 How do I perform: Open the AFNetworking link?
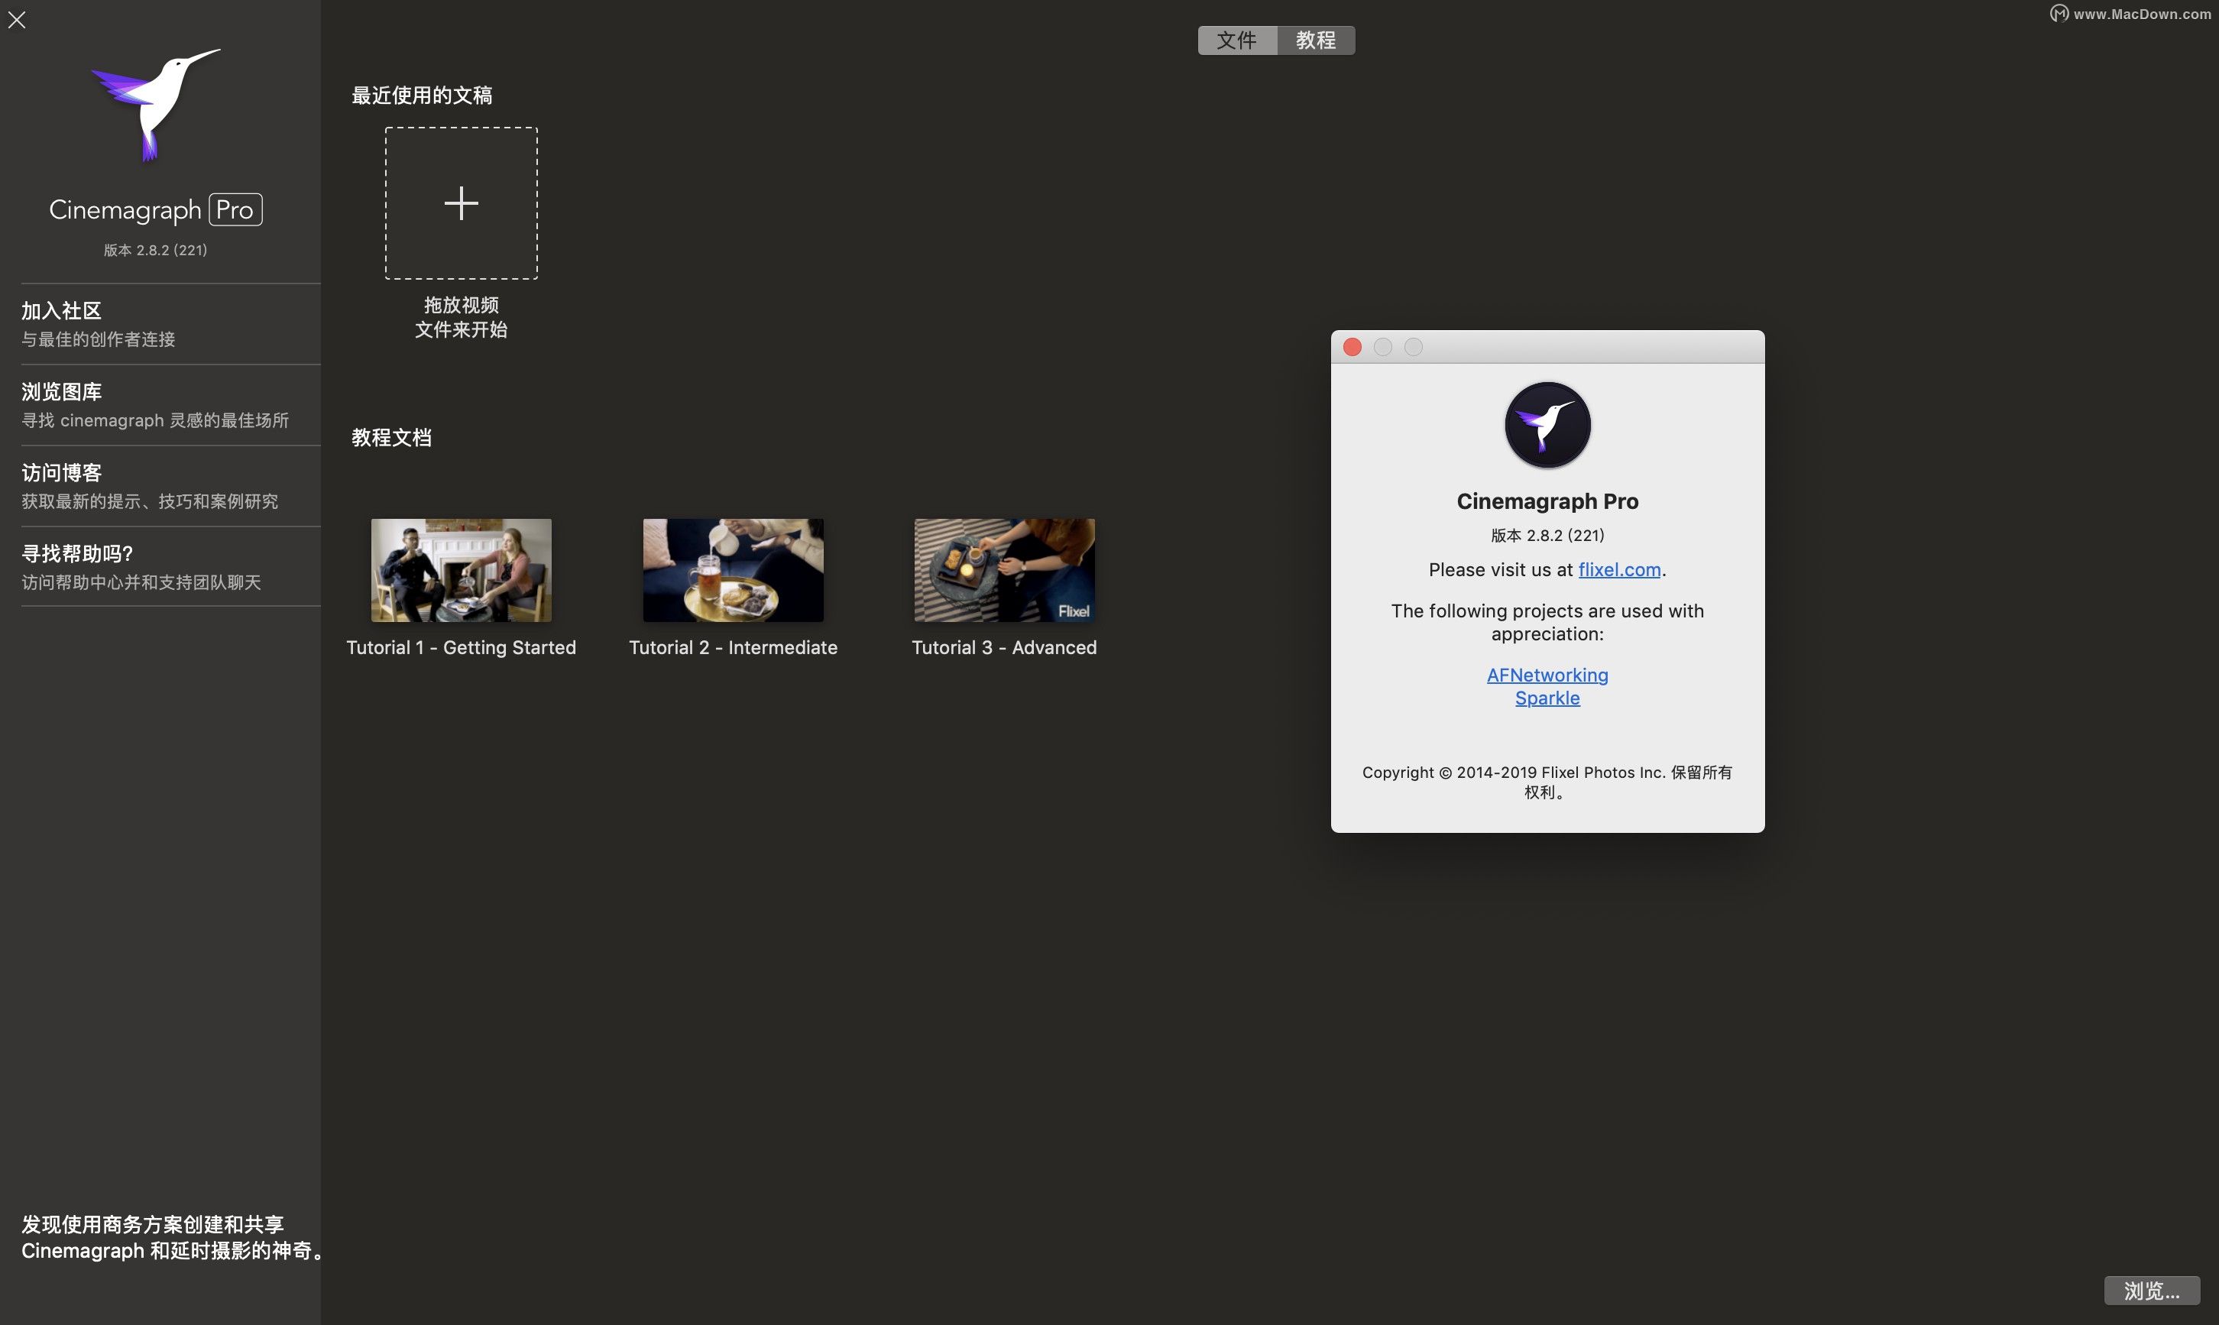1547,675
